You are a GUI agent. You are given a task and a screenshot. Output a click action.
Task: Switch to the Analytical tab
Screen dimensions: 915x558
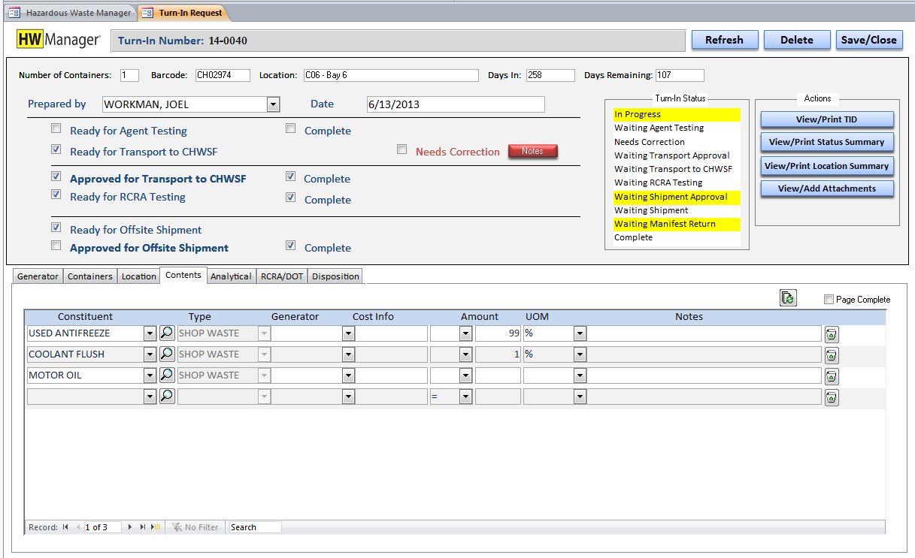pos(231,276)
